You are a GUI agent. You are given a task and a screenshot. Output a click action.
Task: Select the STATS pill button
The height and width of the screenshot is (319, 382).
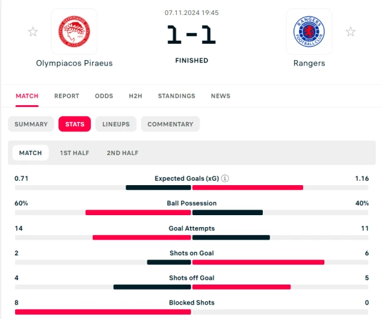[x=75, y=124]
